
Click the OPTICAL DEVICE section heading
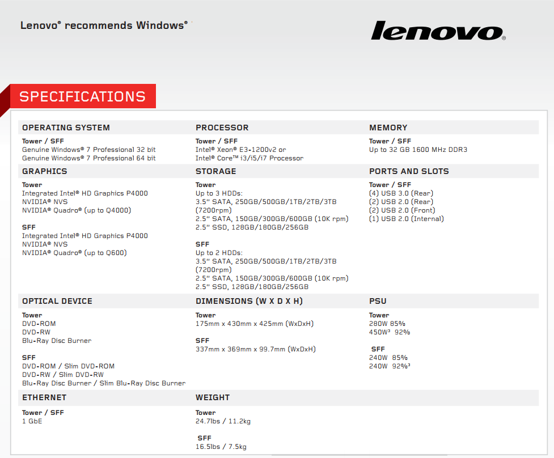pos(57,301)
